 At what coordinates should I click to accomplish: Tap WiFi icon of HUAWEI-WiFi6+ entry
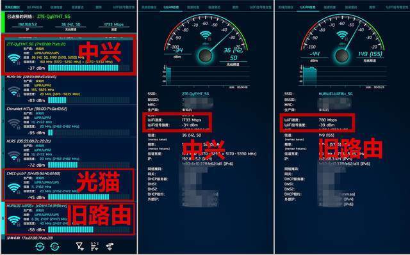coord(14,220)
